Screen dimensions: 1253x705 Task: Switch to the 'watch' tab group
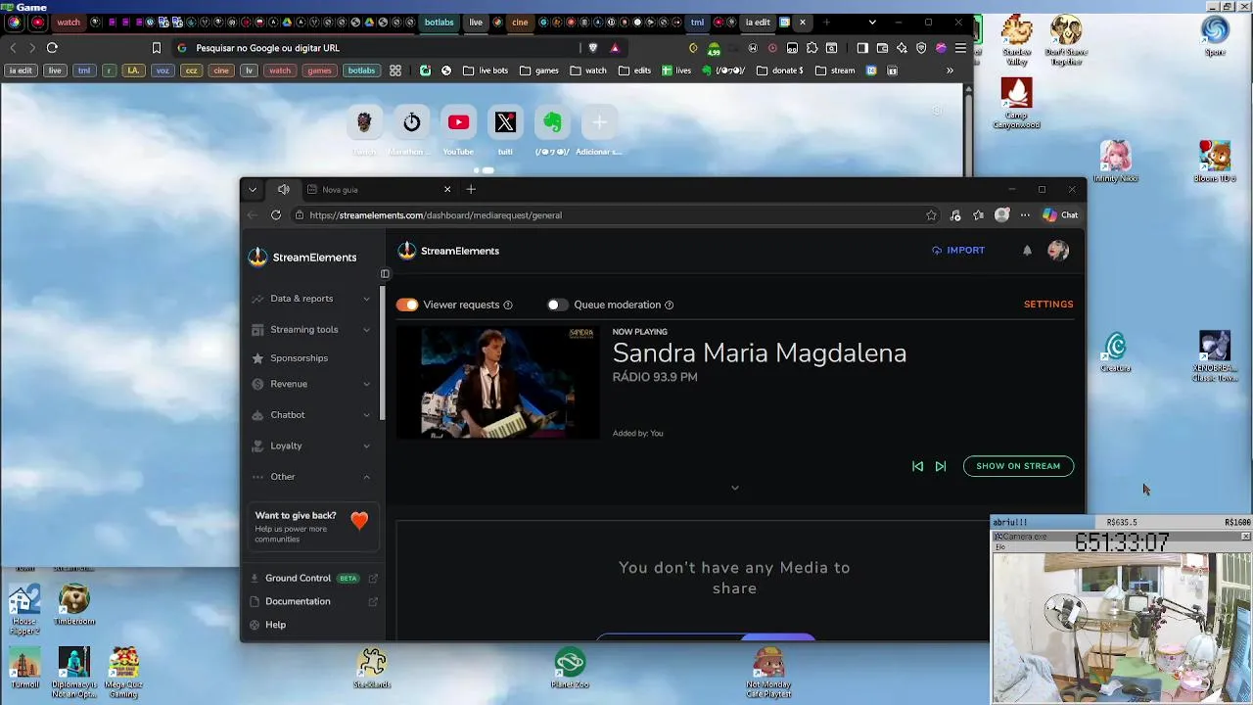69,23
